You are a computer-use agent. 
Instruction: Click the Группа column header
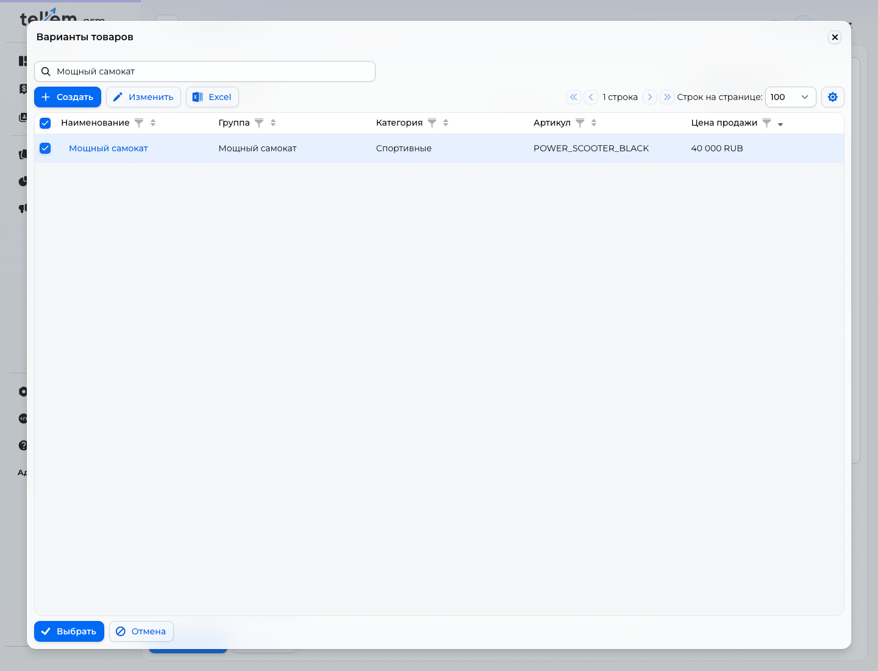pos(234,123)
